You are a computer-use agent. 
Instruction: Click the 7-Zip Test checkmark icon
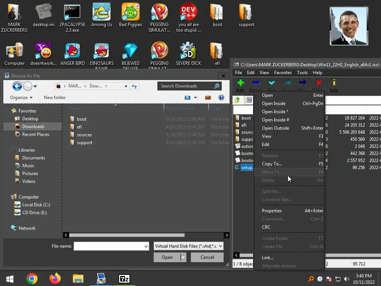coord(271,83)
